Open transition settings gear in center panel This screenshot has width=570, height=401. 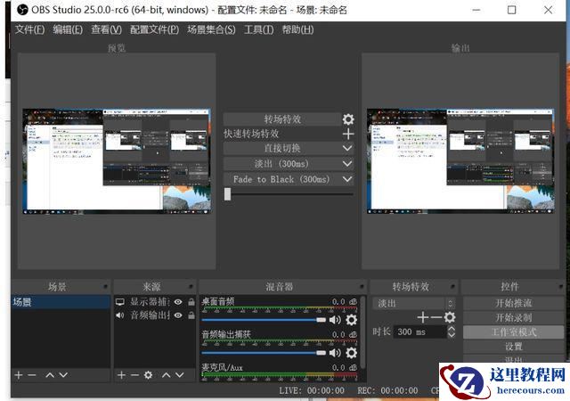[348, 119]
